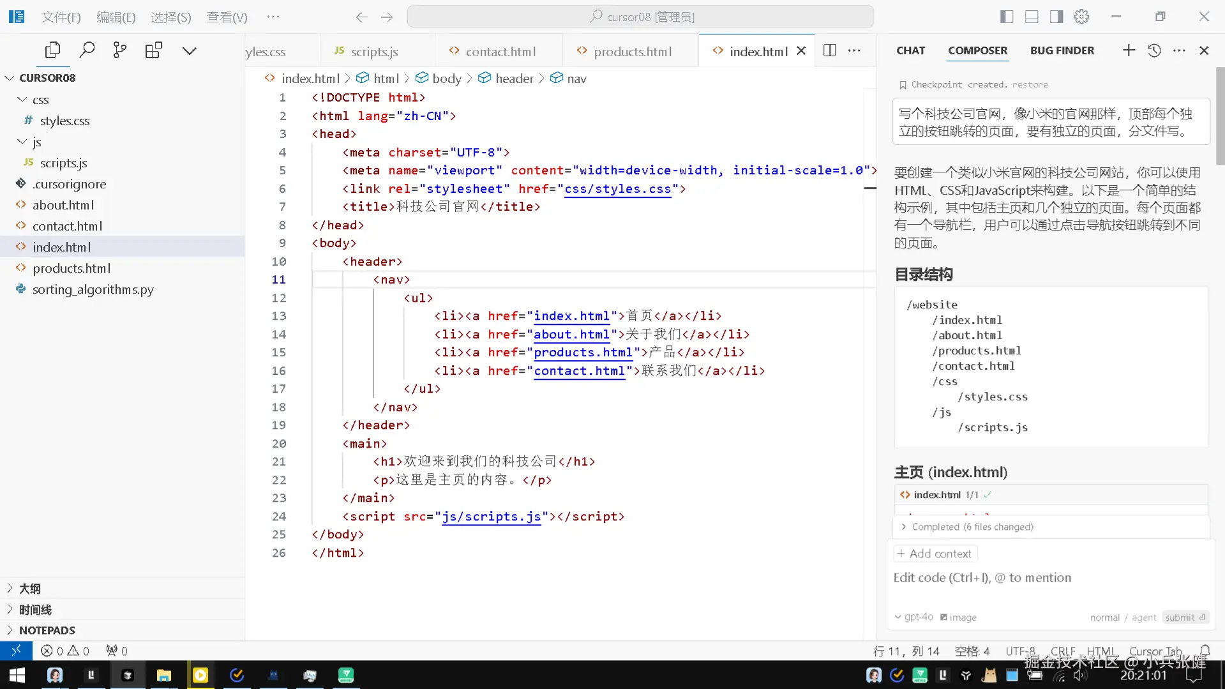The width and height of the screenshot is (1225, 689).
Task: Collapse the CURSOR08 root folder
Action: click(x=10, y=78)
